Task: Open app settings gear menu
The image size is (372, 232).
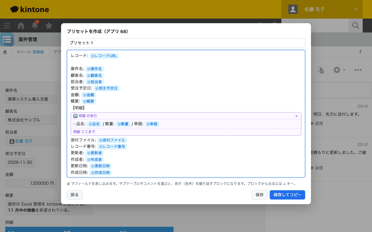Action: (x=339, y=70)
